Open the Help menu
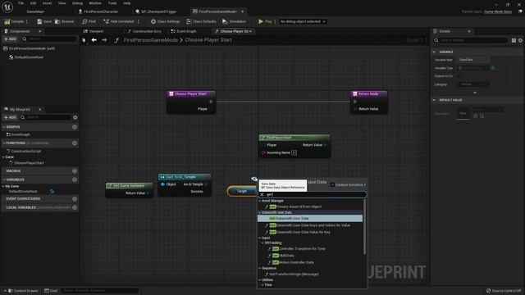The height and width of the screenshot is (295, 525). coord(126,3)
